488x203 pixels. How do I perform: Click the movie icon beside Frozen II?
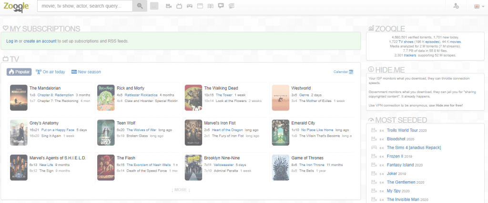point(374,157)
